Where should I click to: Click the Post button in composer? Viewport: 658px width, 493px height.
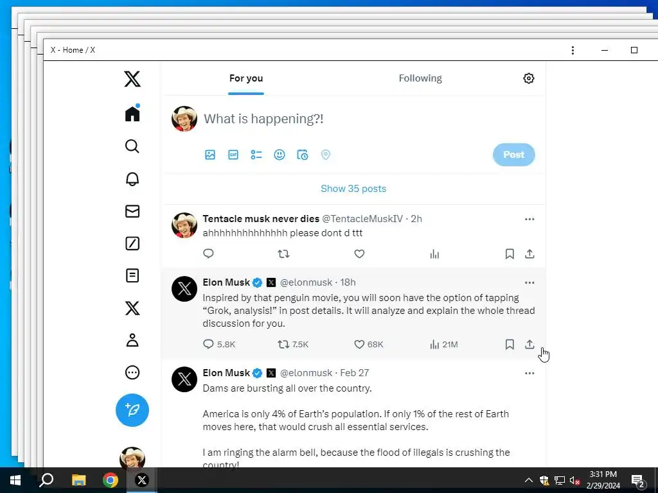click(513, 155)
